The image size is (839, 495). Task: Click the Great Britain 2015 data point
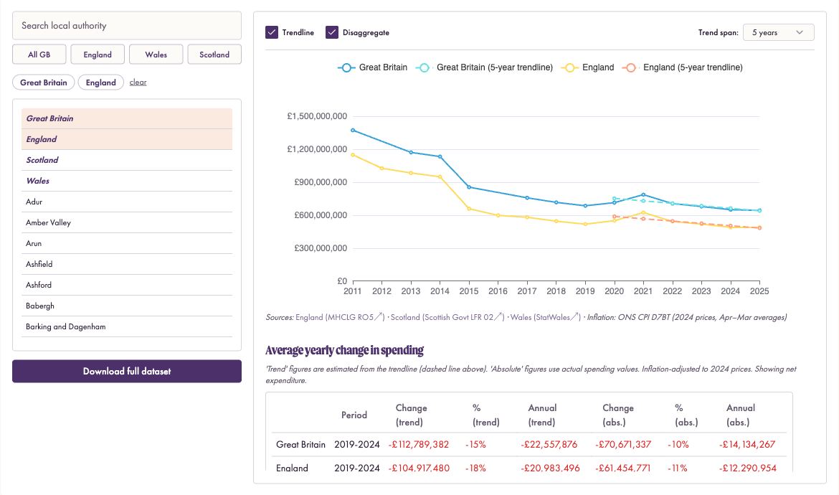tap(469, 187)
